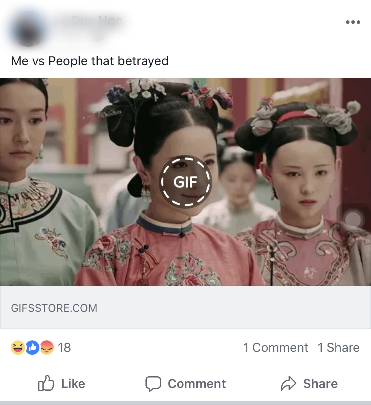This screenshot has height=405, width=371.
Task: Tap the curved arrow Share icon
Action: click(x=289, y=383)
